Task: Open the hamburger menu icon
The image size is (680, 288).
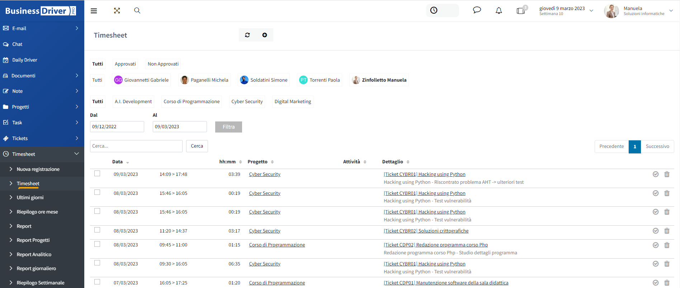Action: [x=94, y=11]
